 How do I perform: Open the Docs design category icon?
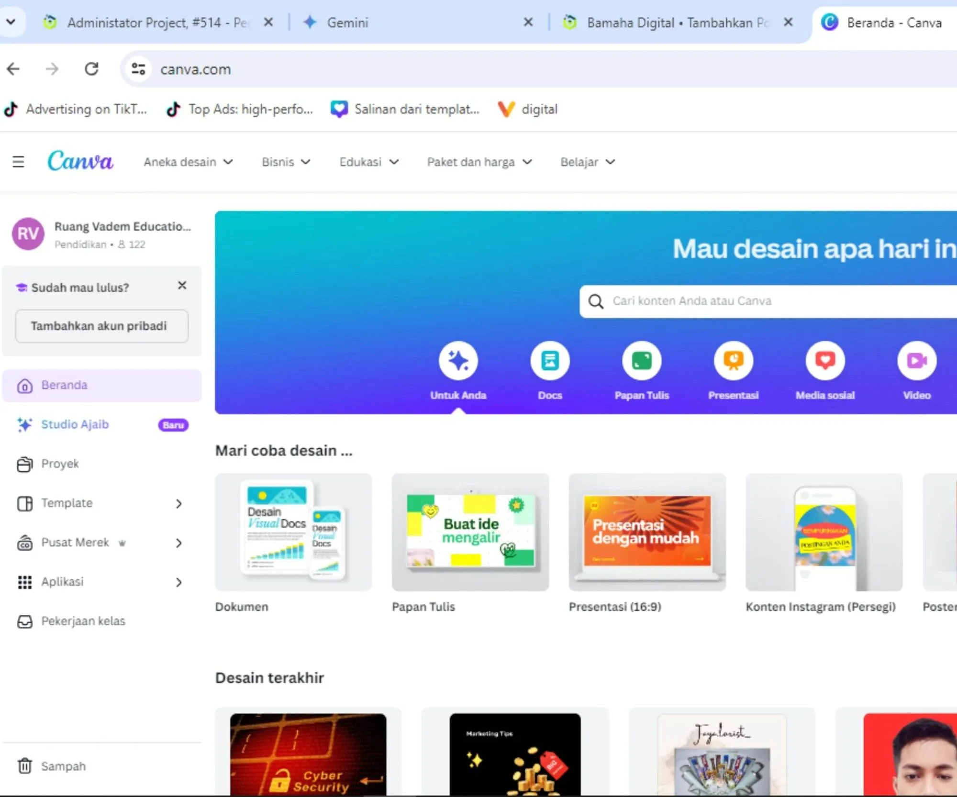coord(550,361)
